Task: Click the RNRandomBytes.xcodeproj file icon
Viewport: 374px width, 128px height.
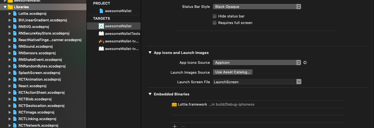Action: (15, 66)
